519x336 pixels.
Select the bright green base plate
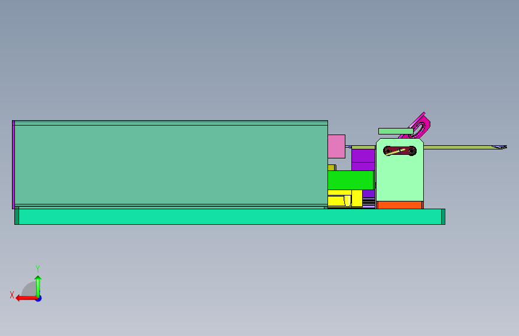coord(230,216)
